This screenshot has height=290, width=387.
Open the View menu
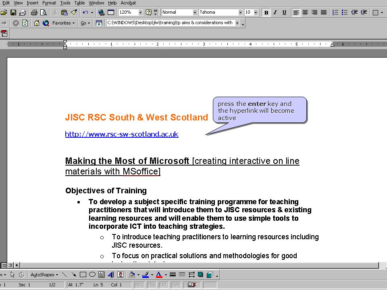(x=18, y=3)
